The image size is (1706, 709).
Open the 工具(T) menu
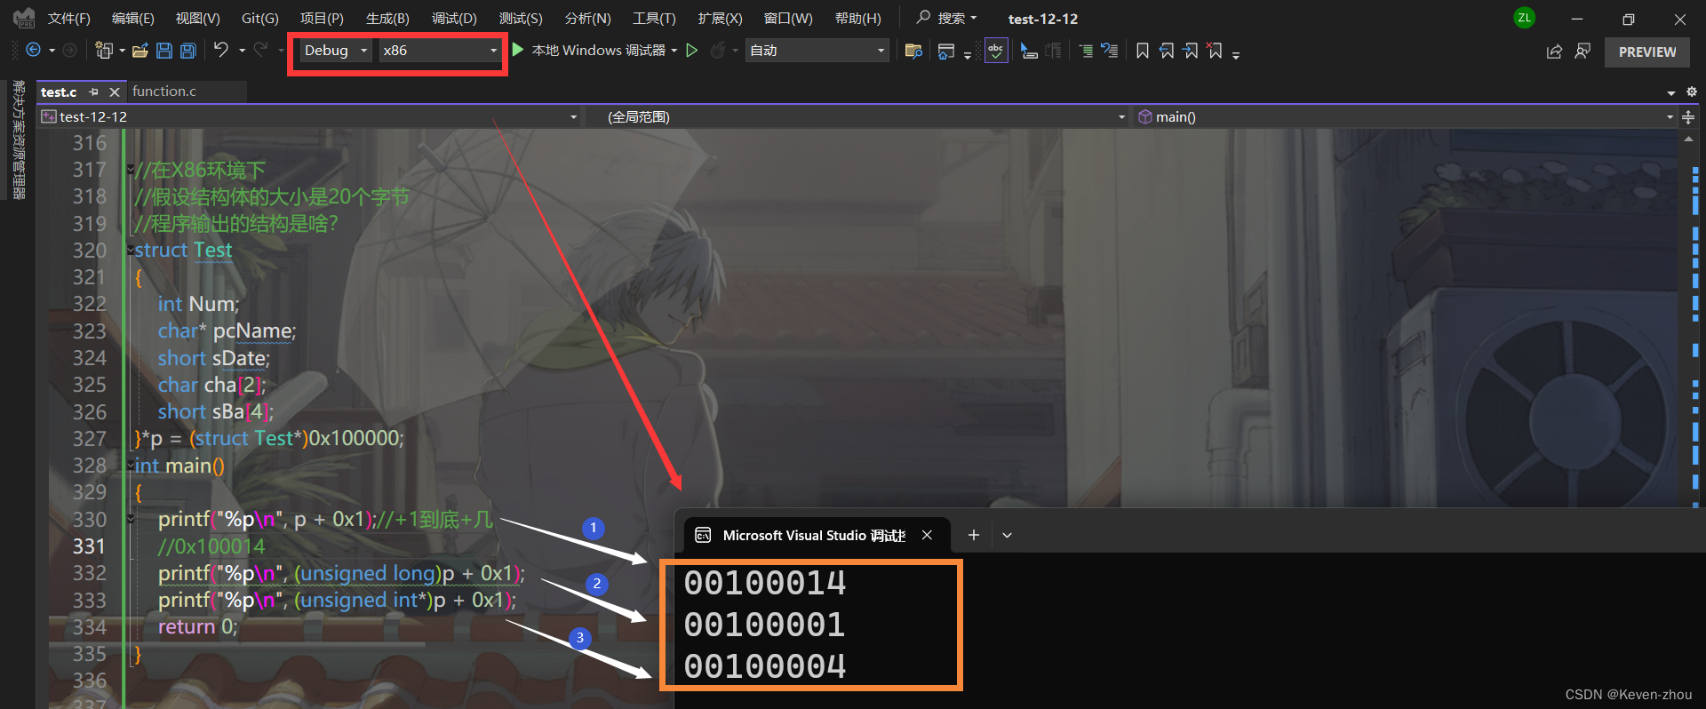click(x=654, y=19)
